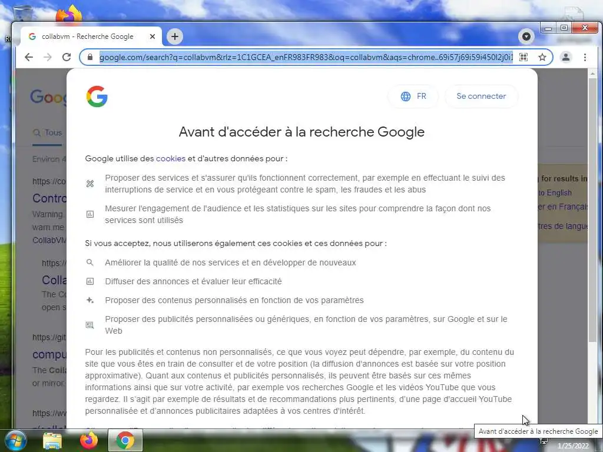Click the Google G logo in the dialog
Viewport: 603px width, 452px height.
(x=97, y=96)
